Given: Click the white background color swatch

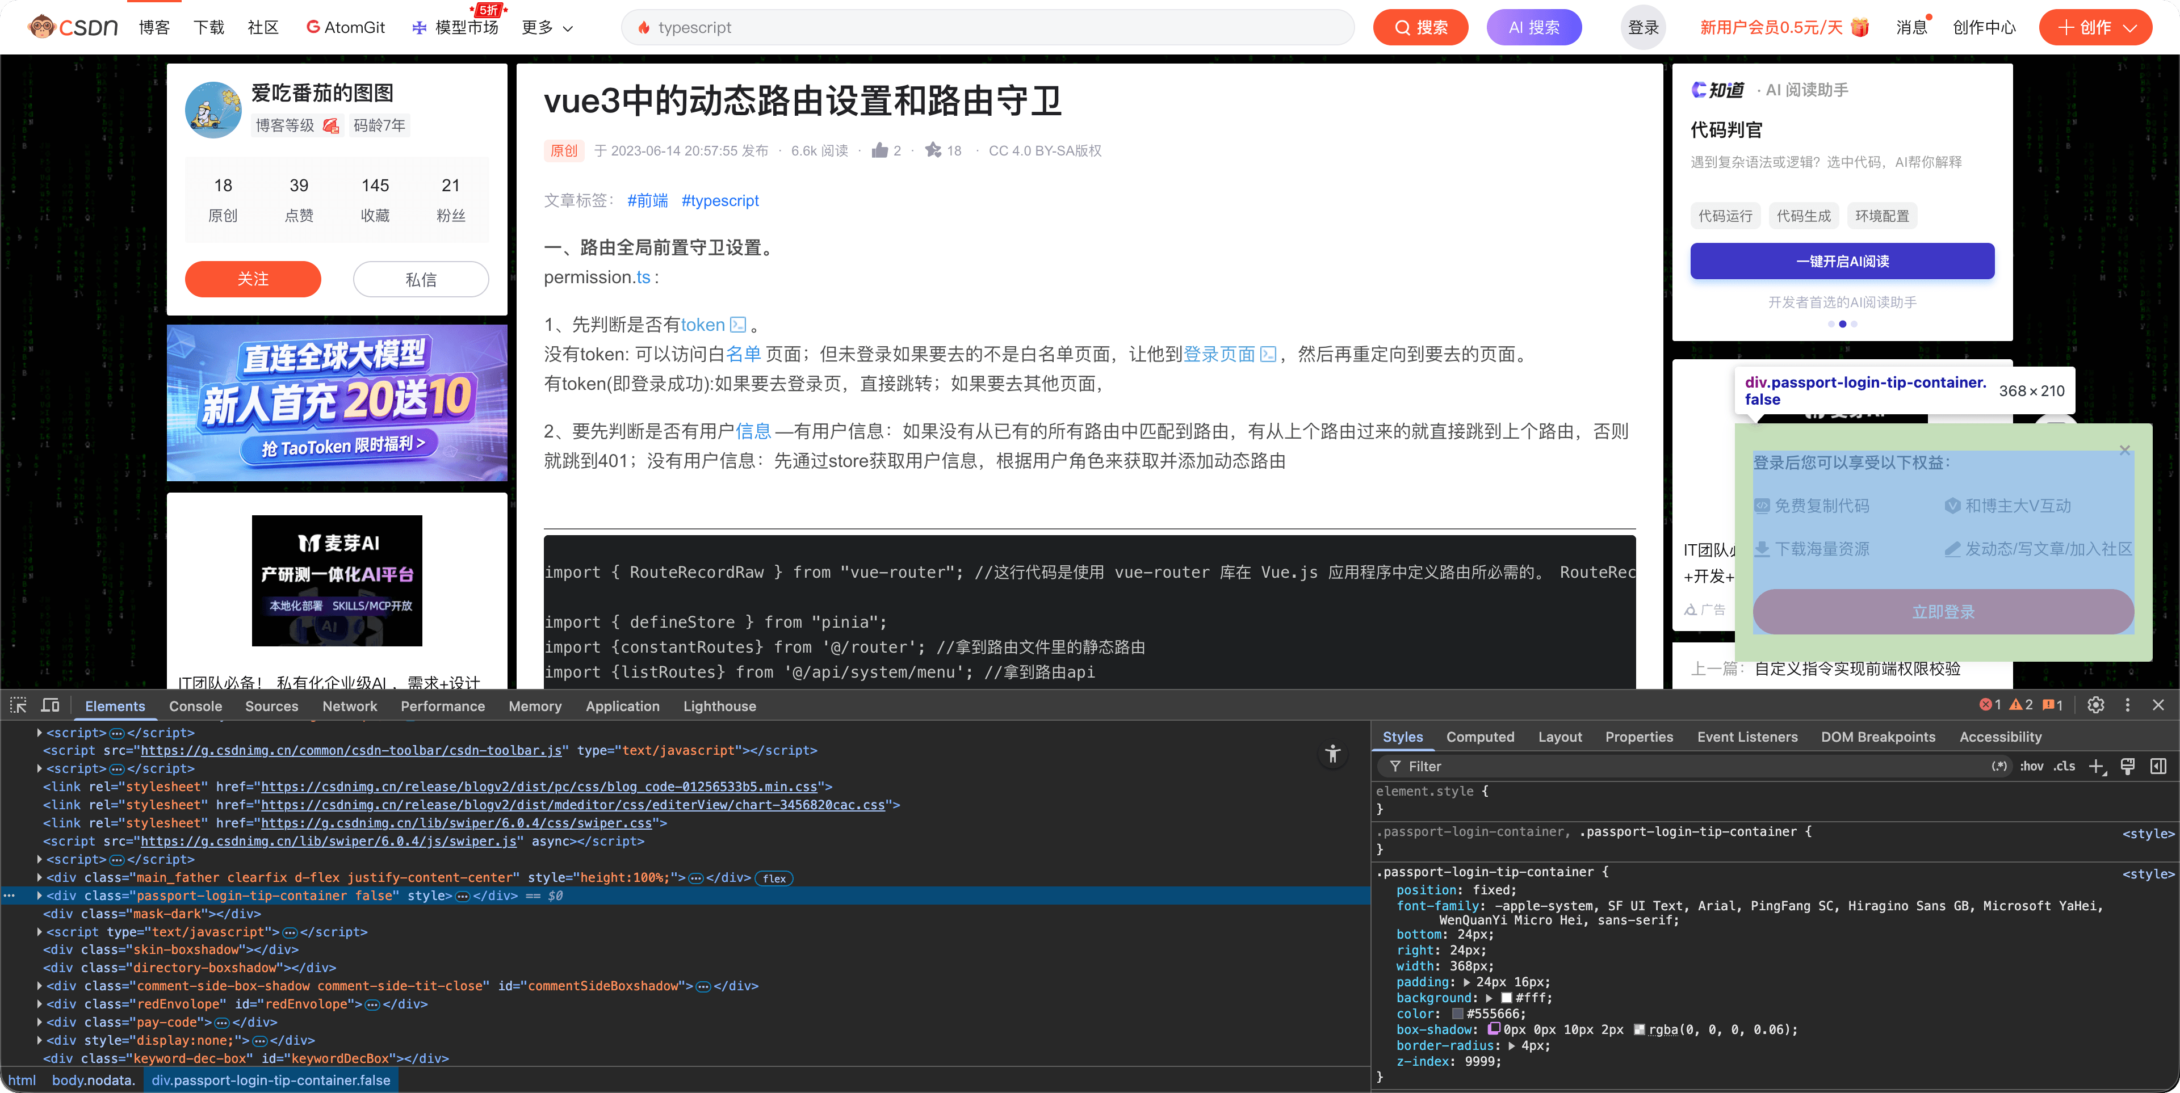Looking at the screenshot, I should tap(1506, 998).
